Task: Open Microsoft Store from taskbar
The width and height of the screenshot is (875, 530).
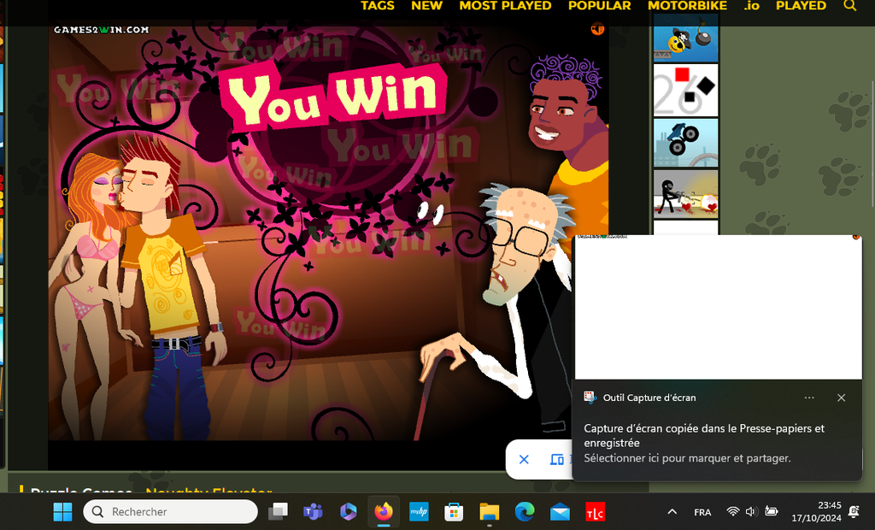Action: (x=454, y=511)
